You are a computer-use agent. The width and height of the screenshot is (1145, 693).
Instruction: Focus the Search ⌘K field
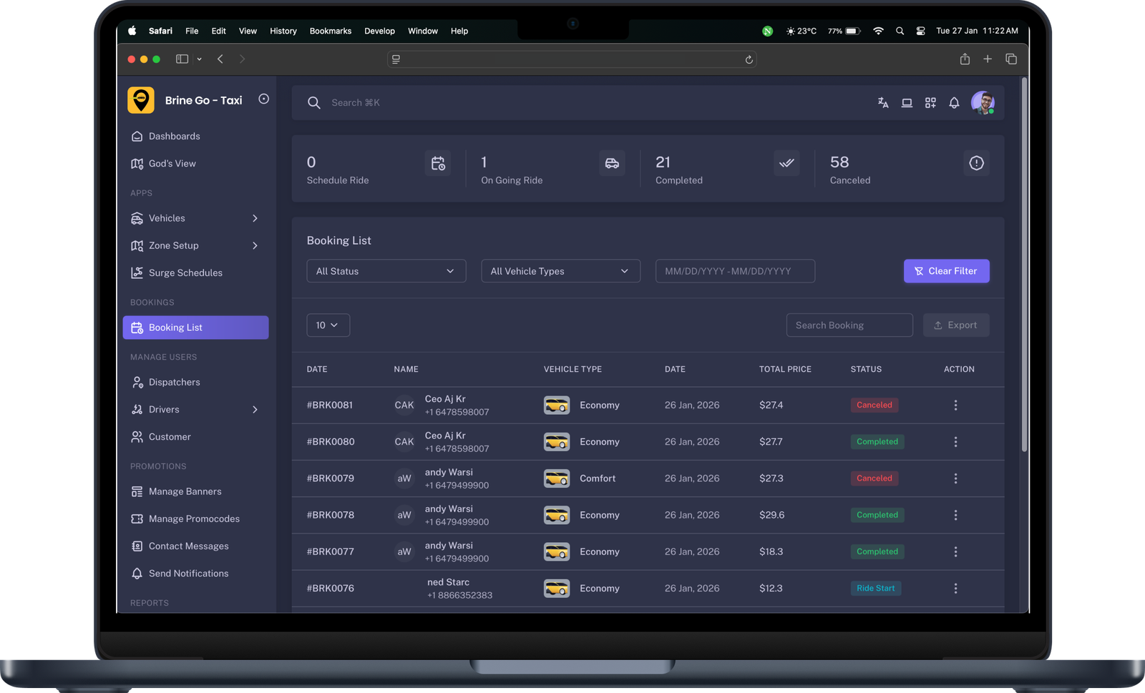(x=356, y=103)
